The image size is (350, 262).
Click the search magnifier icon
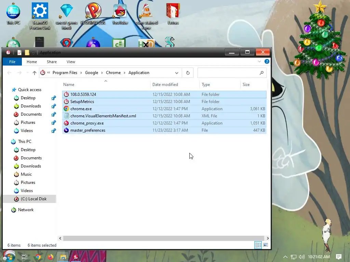coord(261,73)
